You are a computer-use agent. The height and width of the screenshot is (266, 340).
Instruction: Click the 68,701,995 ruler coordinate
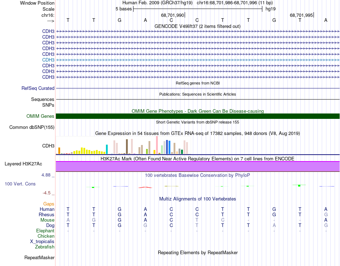click(301, 15)
